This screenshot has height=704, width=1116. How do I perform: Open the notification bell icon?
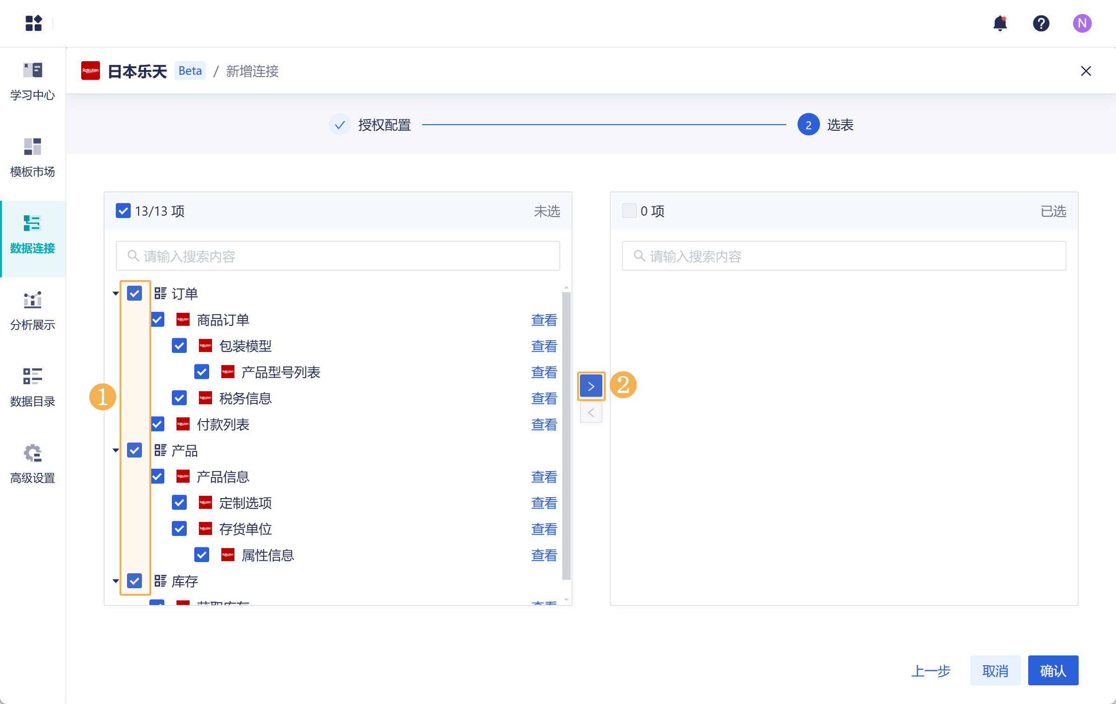click(x=1000, y=23)
